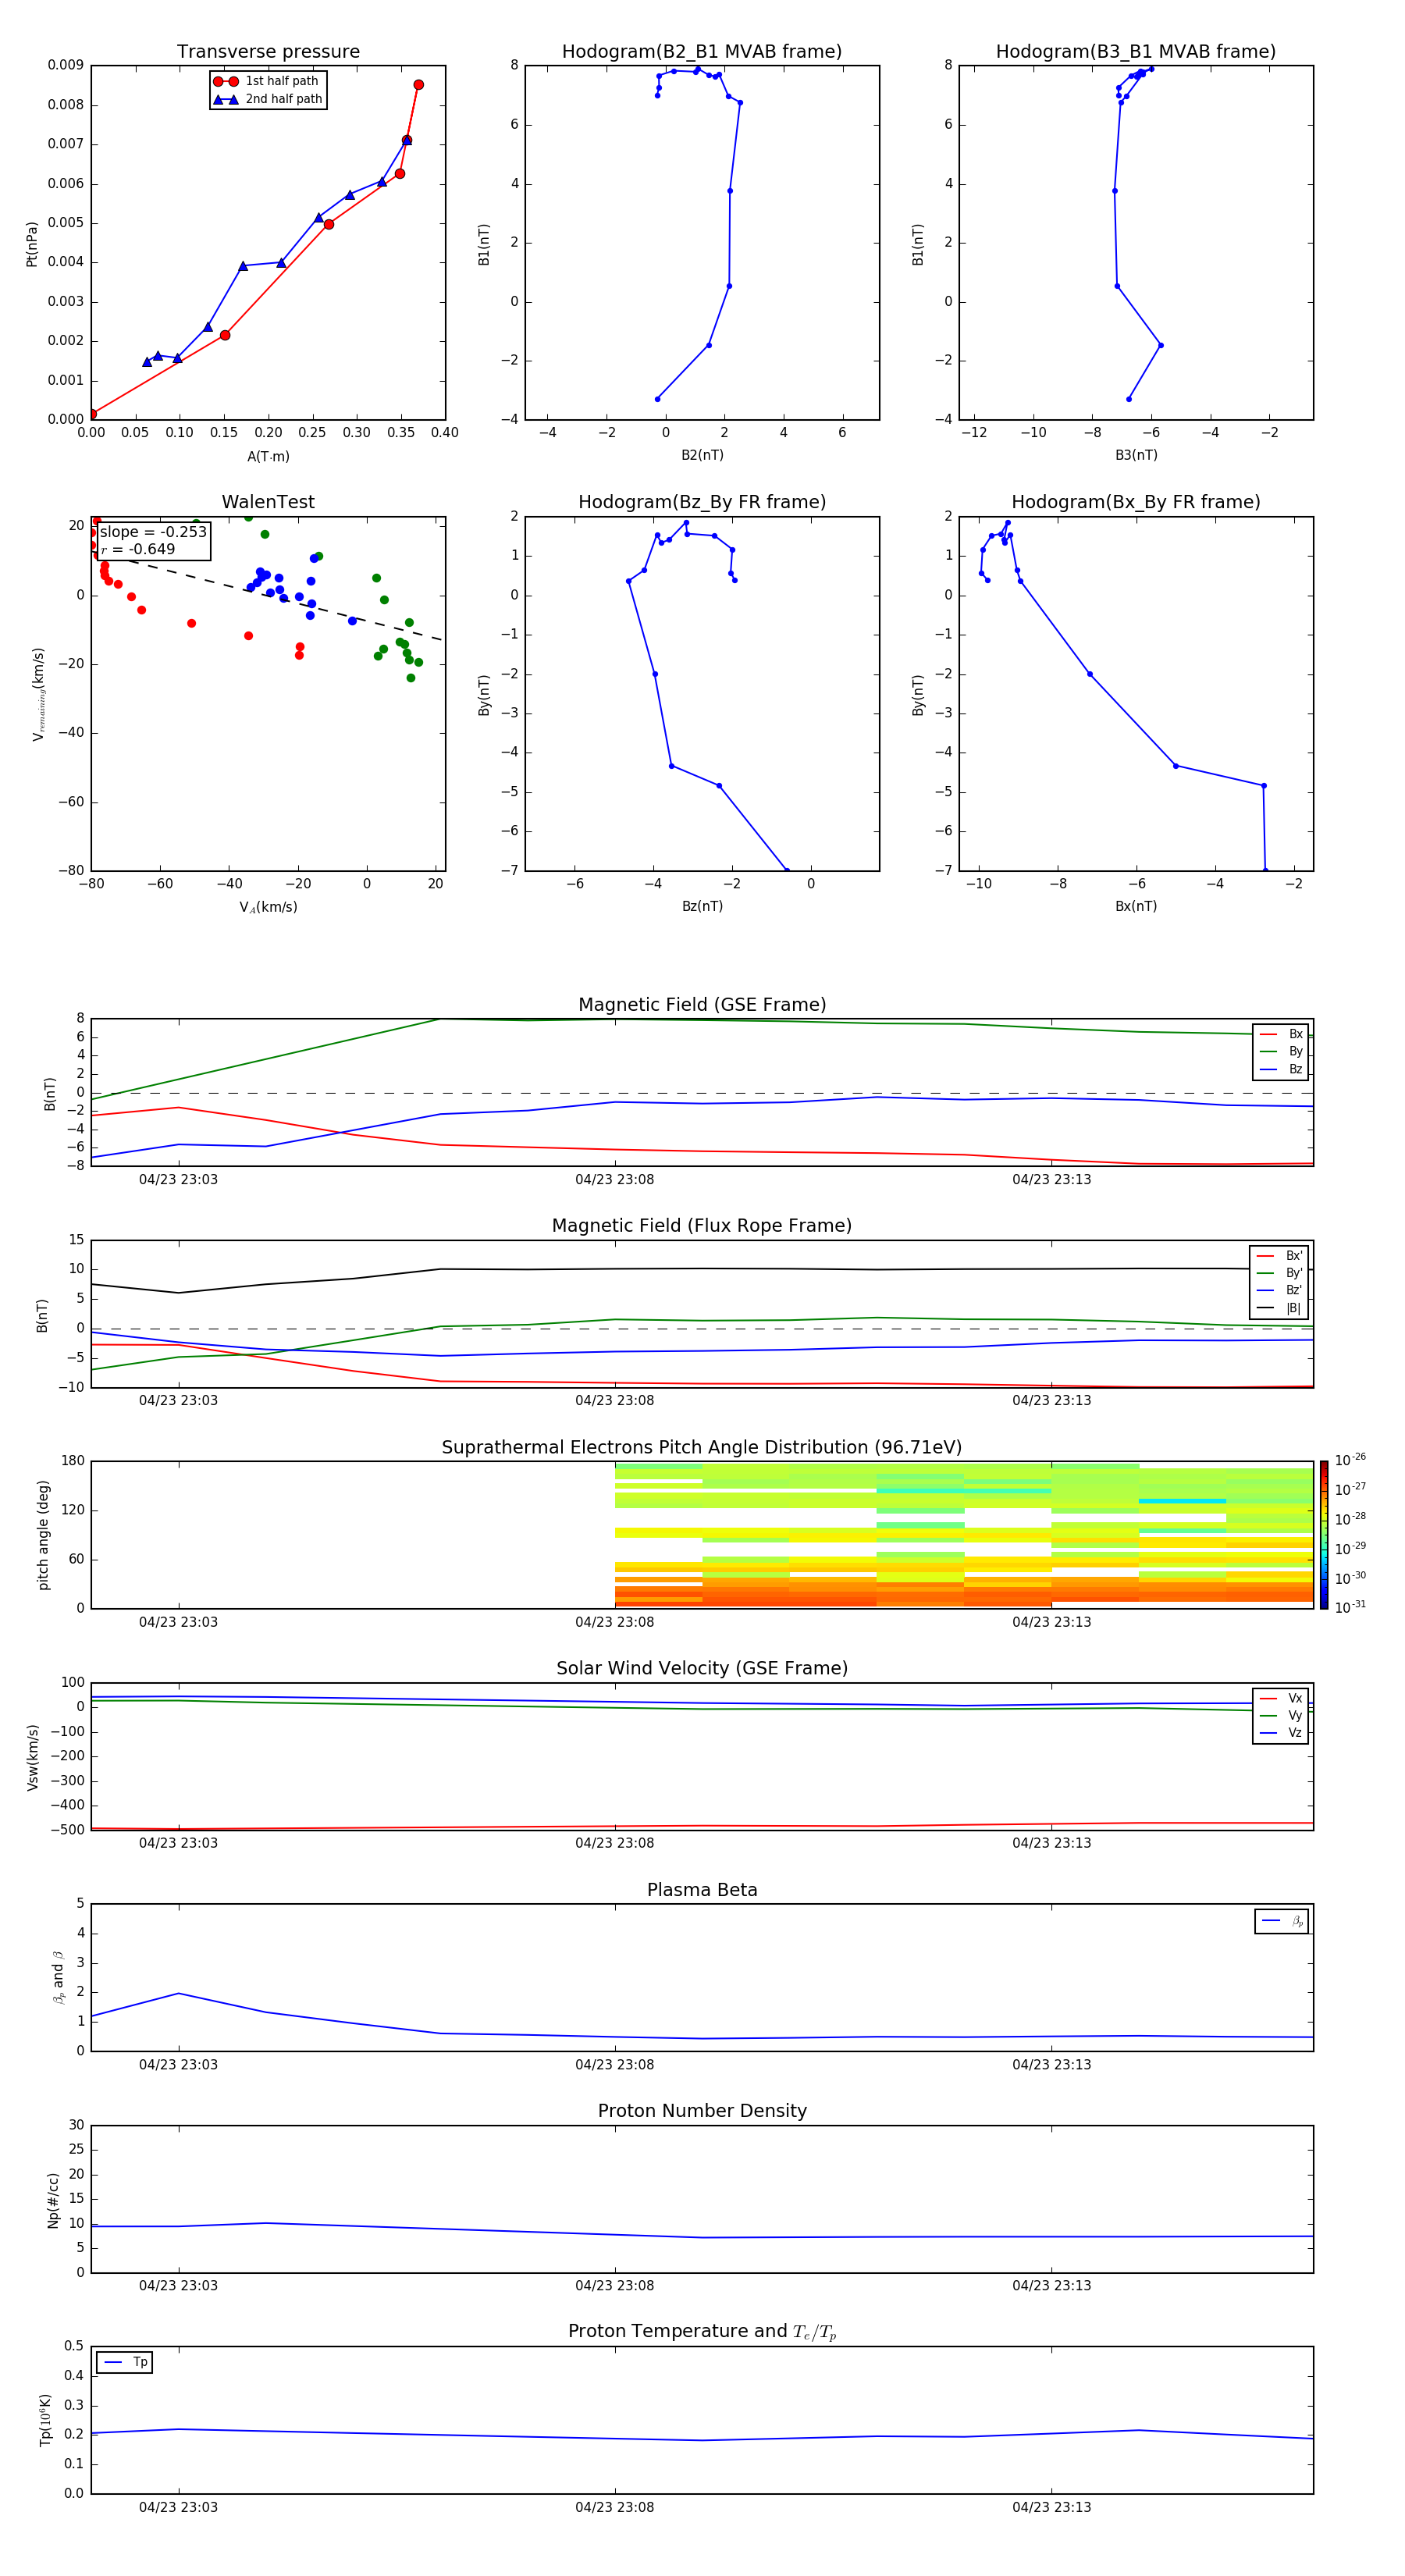Click the 'pitch angle (deg)' axis label
The height and width of the screenshot is (2576, 1405).
[43, 1535]
